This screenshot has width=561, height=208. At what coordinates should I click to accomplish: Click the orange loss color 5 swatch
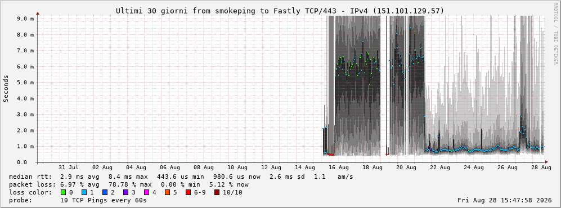click(167, 193)
